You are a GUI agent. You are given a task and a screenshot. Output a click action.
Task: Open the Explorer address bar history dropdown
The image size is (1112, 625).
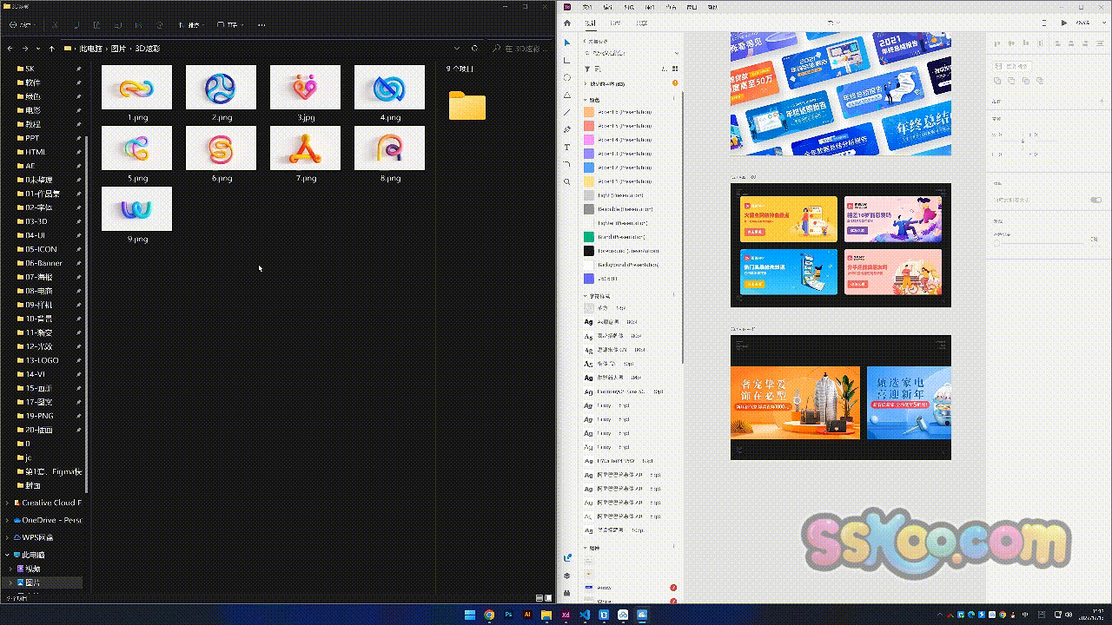pyautogui.click(x=457, y=49)
